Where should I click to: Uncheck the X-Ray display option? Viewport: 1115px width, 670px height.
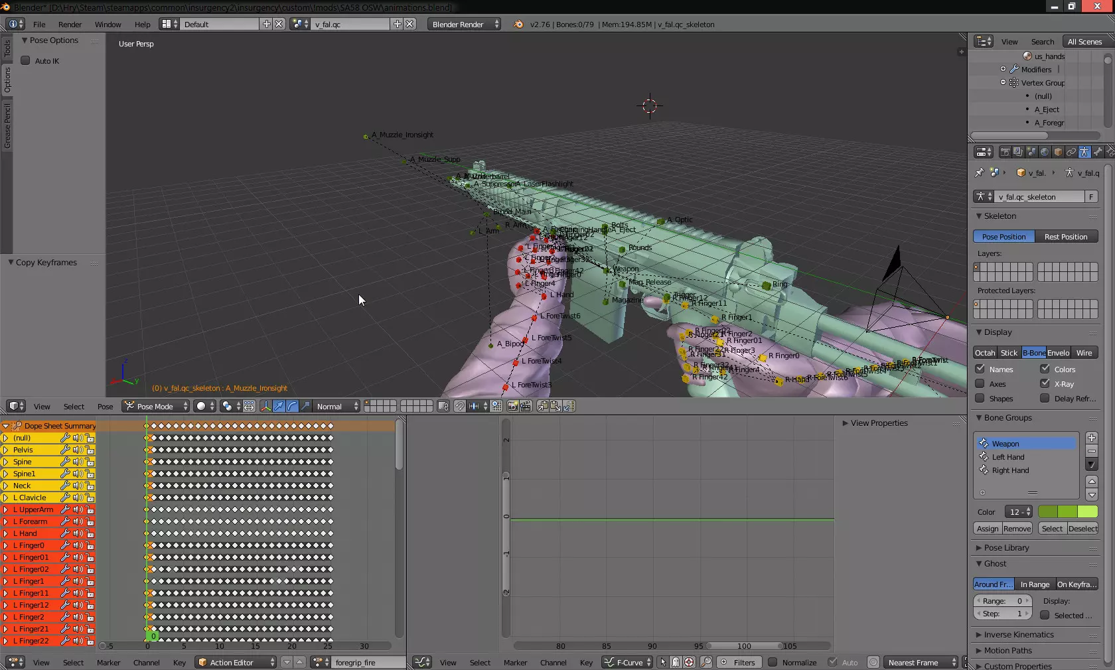coord(1045,383)
